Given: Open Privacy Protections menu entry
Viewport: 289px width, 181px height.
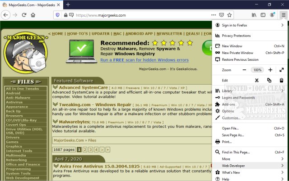Looking at the screenshot, I should (x=250, y=36).
